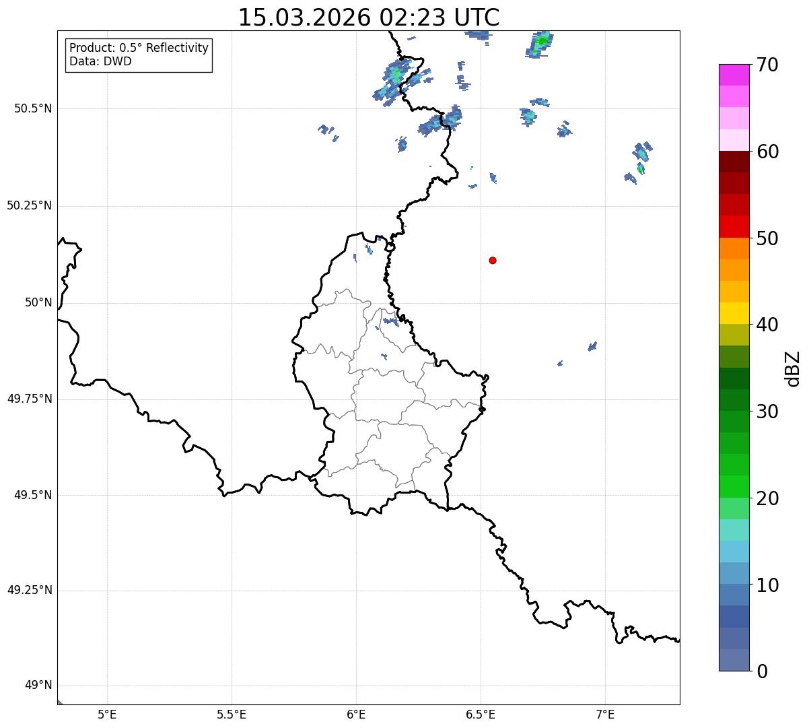This screenshot has width=809, height=728.
Task: Click the blue 10 dBZ colorbar segment
Action: 734,573
